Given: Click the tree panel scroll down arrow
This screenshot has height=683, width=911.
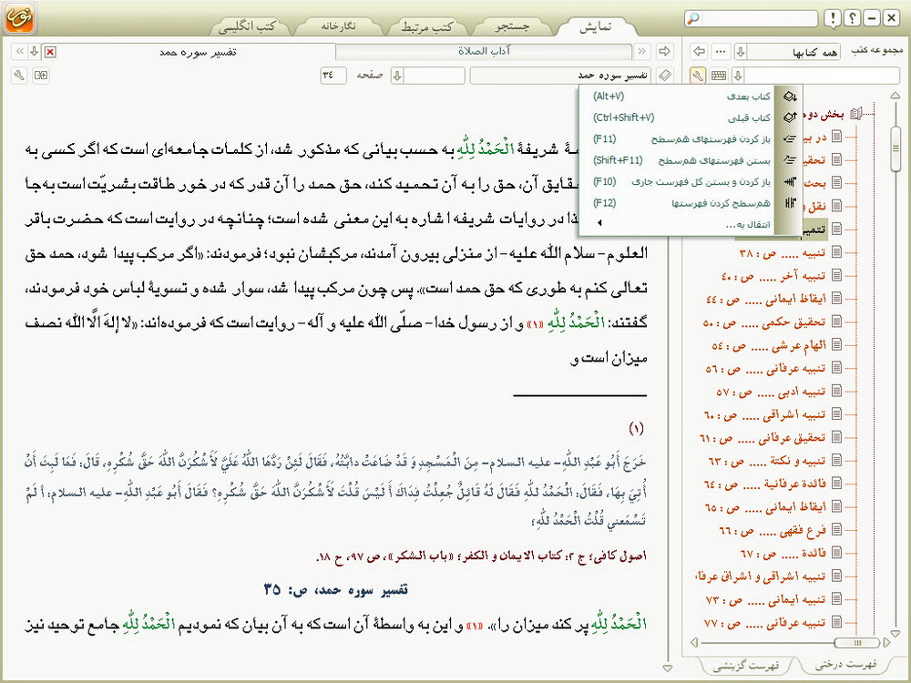Looking at the screenshot, I should (896, 634).
